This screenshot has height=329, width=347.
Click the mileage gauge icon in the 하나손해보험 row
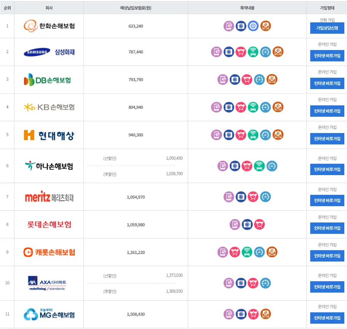click(272, 166)
